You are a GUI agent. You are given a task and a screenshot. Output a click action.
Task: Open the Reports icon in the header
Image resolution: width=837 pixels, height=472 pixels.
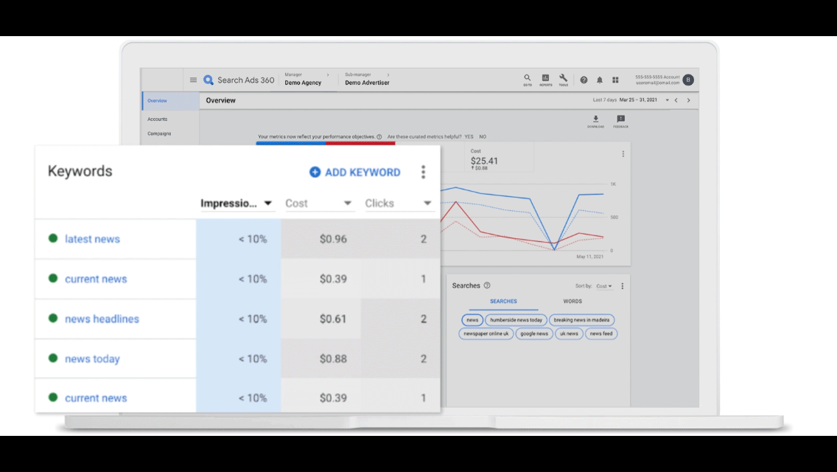(545, 78)
